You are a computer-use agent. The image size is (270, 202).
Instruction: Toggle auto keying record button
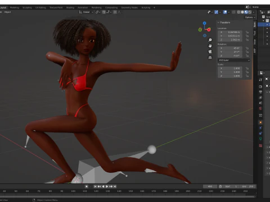[x=87, y=186]
